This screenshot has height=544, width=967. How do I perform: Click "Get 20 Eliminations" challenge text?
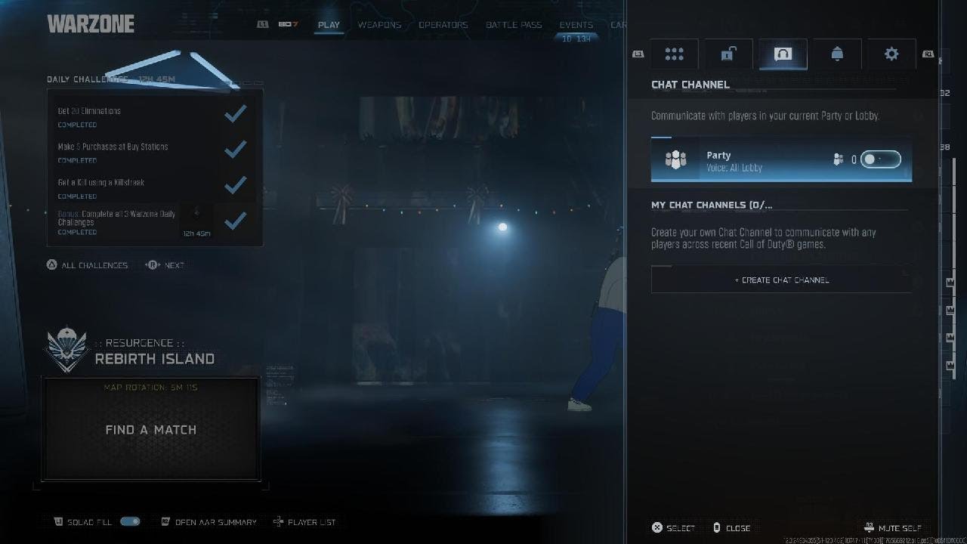89,111
